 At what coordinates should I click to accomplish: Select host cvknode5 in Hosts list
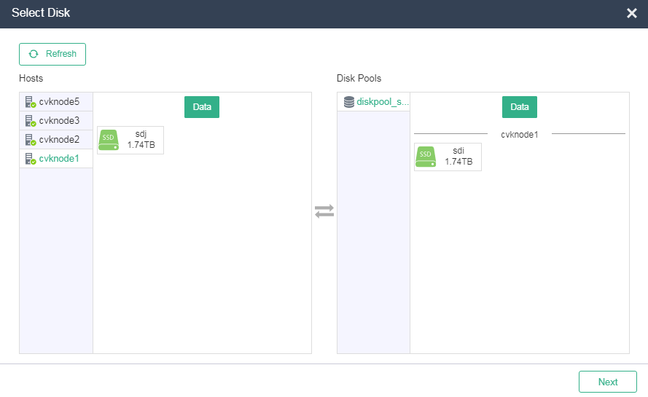[59, 102]
